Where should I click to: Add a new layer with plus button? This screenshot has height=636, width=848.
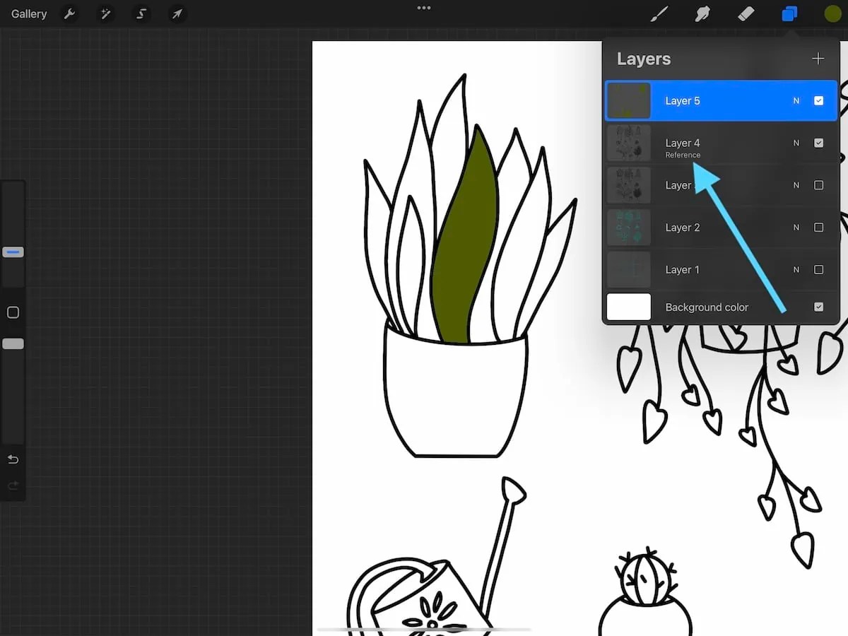[818, 58]
